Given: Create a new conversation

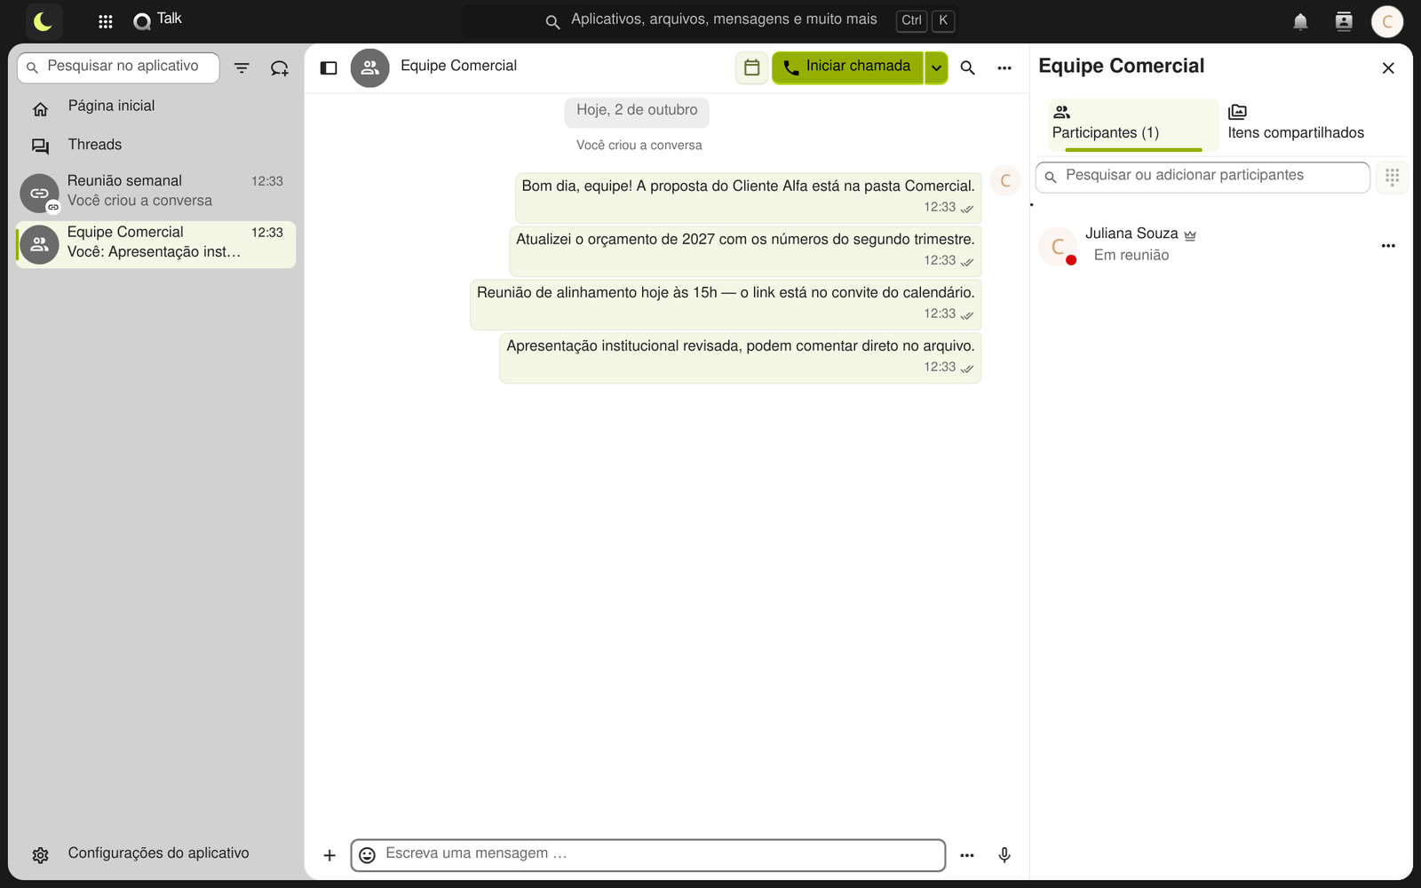Looking at the screenshot, I should 280,67.
